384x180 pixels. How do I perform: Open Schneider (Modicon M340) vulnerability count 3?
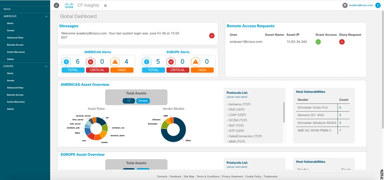(340, 123)
